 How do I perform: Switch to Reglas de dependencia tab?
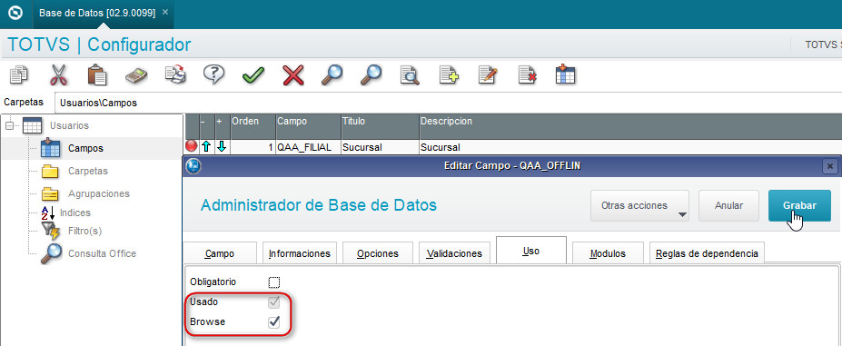tap(707, 253)
